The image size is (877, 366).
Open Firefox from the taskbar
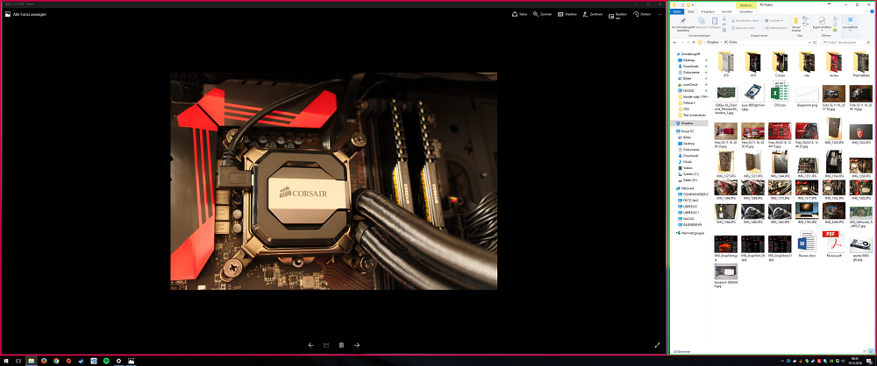[44, 361]
